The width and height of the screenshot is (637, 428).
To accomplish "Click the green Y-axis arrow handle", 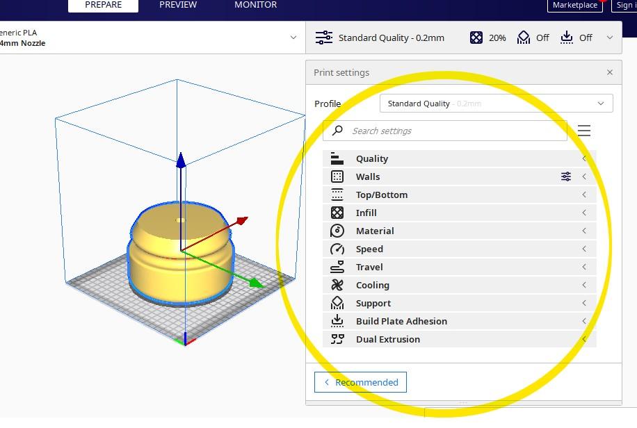I will coord(256,283).
